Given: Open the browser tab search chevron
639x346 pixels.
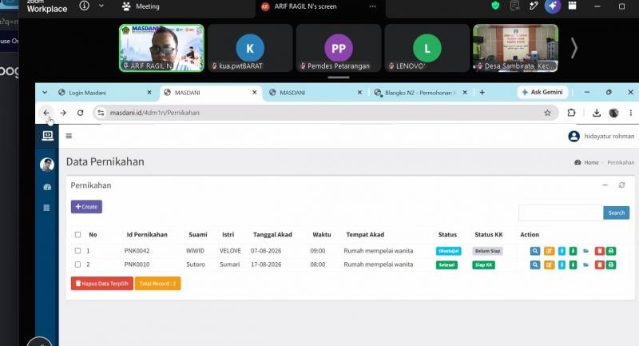Looking at the screenshot, I should pos(45,93).
